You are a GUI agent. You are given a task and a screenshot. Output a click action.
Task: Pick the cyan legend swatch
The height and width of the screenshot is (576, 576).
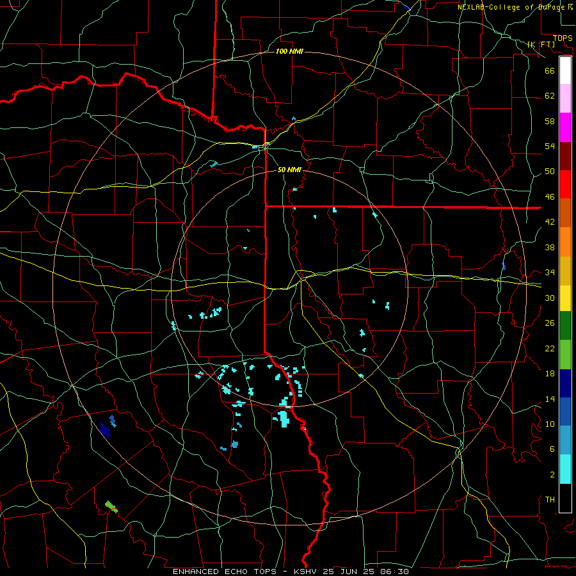pyautogui.click(x=565, y=469)
